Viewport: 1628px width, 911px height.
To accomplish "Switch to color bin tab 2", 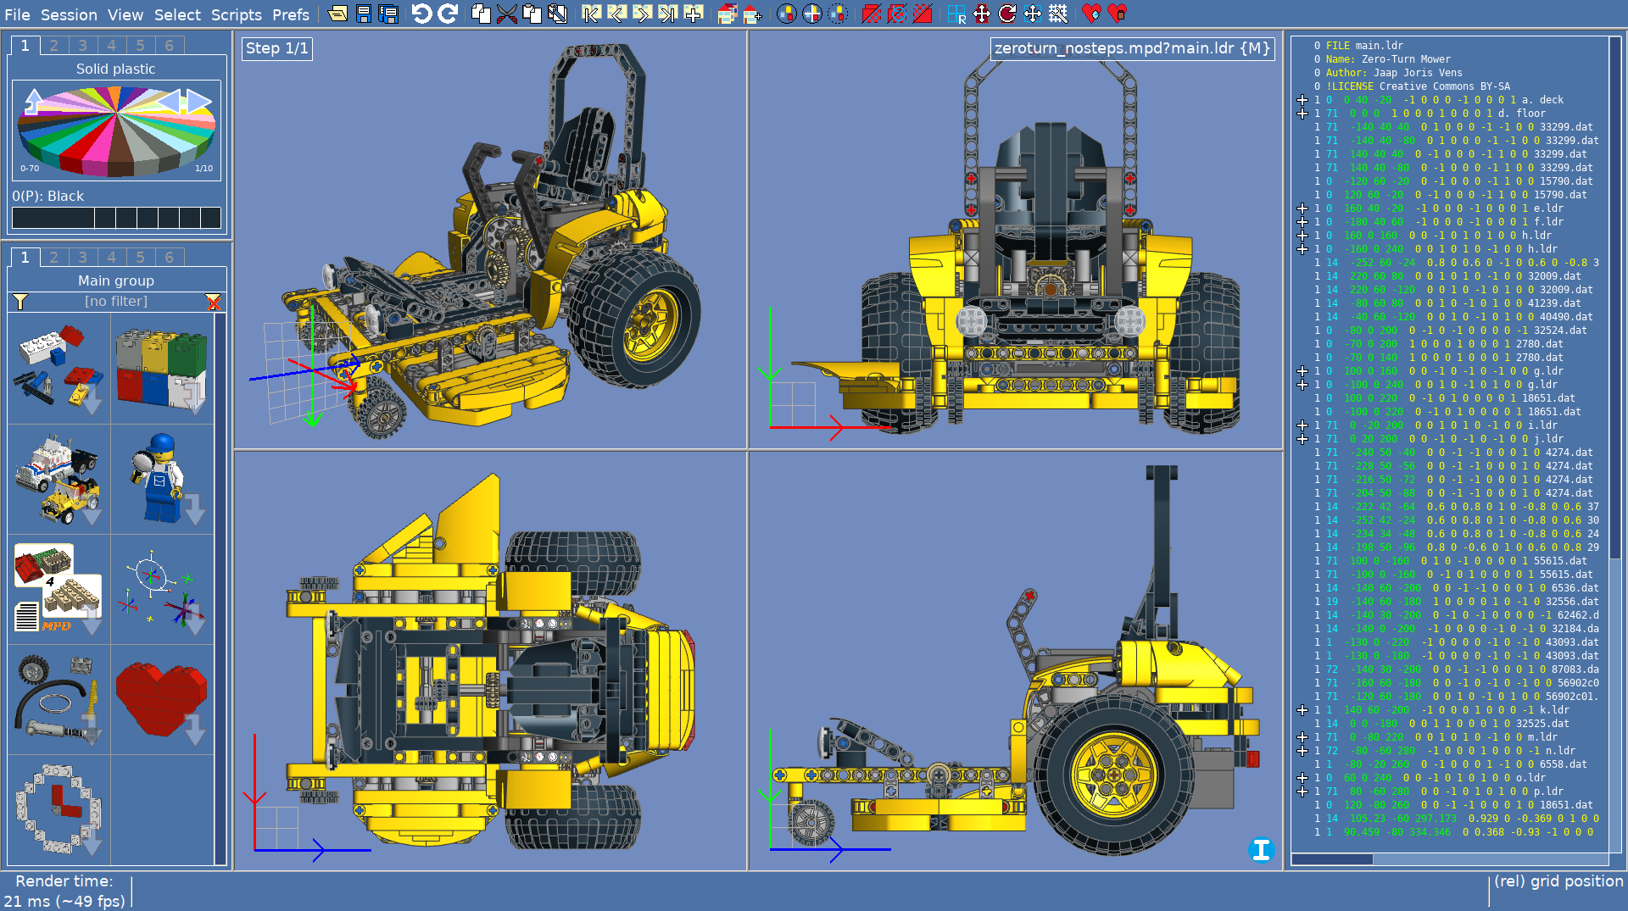I will 53,46.
